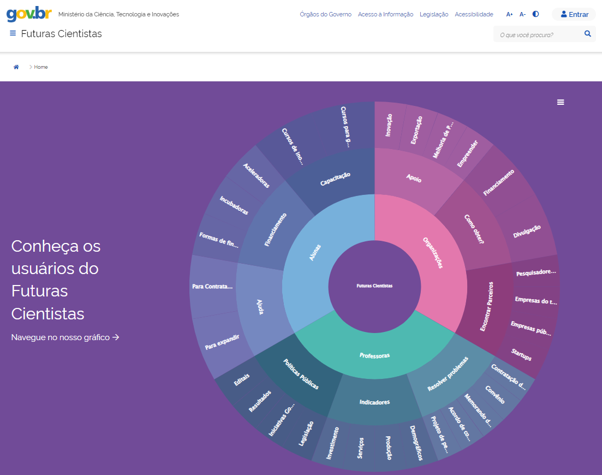Click the Futuras Cientistas site title
The height and width of the screenshot is (475, 602).
tap(62, 34)
